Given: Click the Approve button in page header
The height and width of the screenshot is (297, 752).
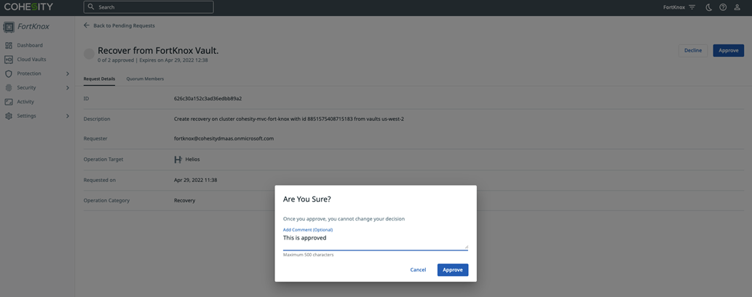Looking at the screenshot, I should coord(729,50).
